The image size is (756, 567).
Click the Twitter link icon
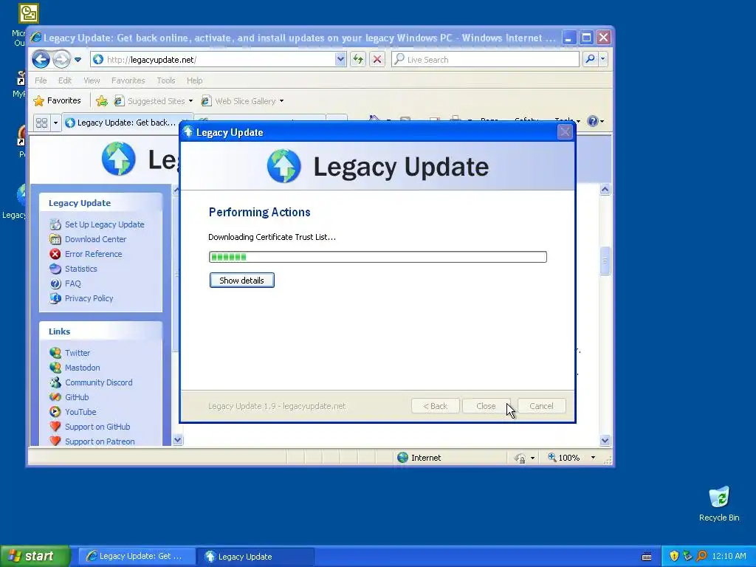55,353
